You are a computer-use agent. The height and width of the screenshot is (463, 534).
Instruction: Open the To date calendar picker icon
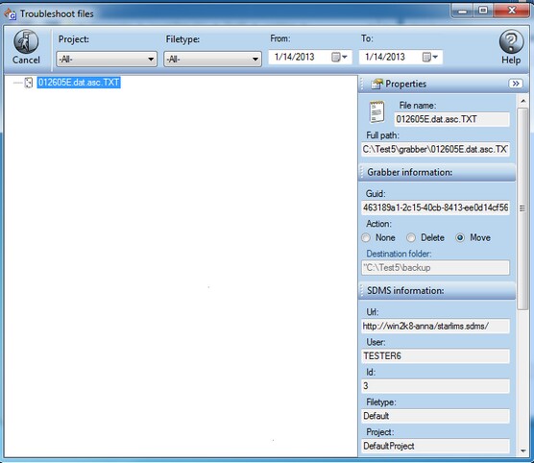pos(429,57)
